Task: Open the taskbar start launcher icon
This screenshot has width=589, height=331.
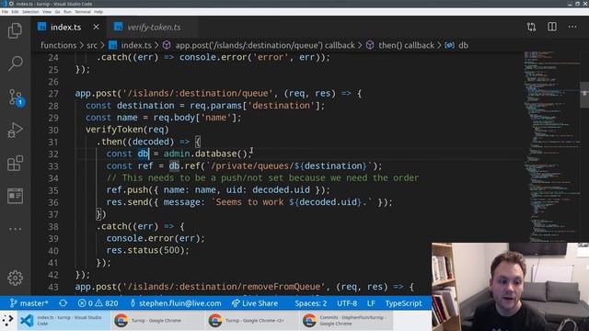Action: [7, 320]
